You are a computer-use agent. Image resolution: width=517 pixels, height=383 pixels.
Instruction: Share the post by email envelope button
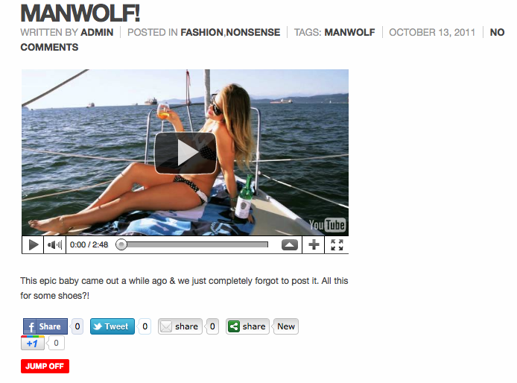180,326
